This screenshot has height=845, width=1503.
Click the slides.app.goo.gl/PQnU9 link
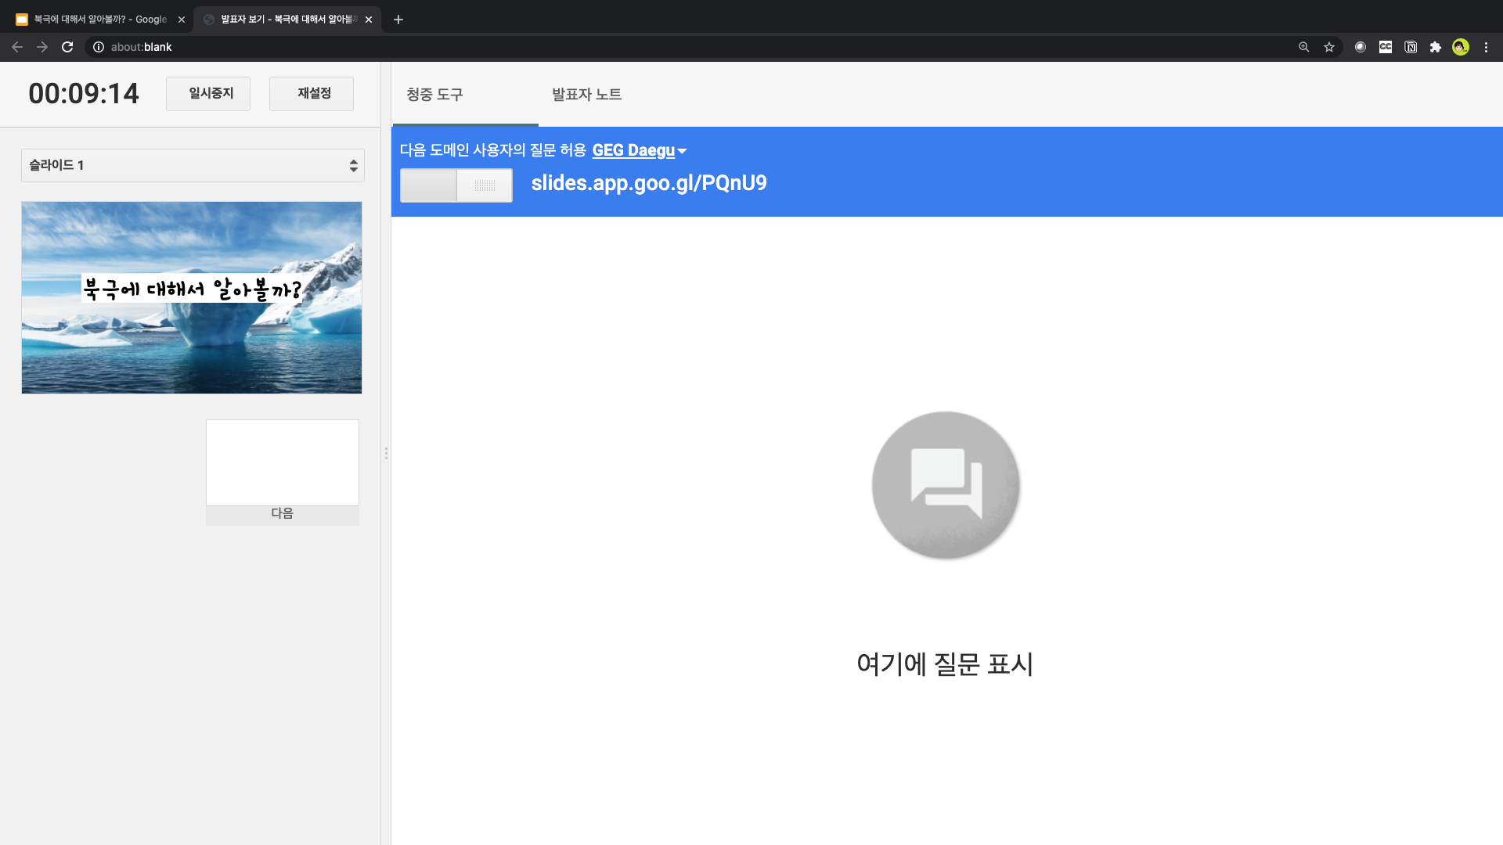tap(649, 183)
